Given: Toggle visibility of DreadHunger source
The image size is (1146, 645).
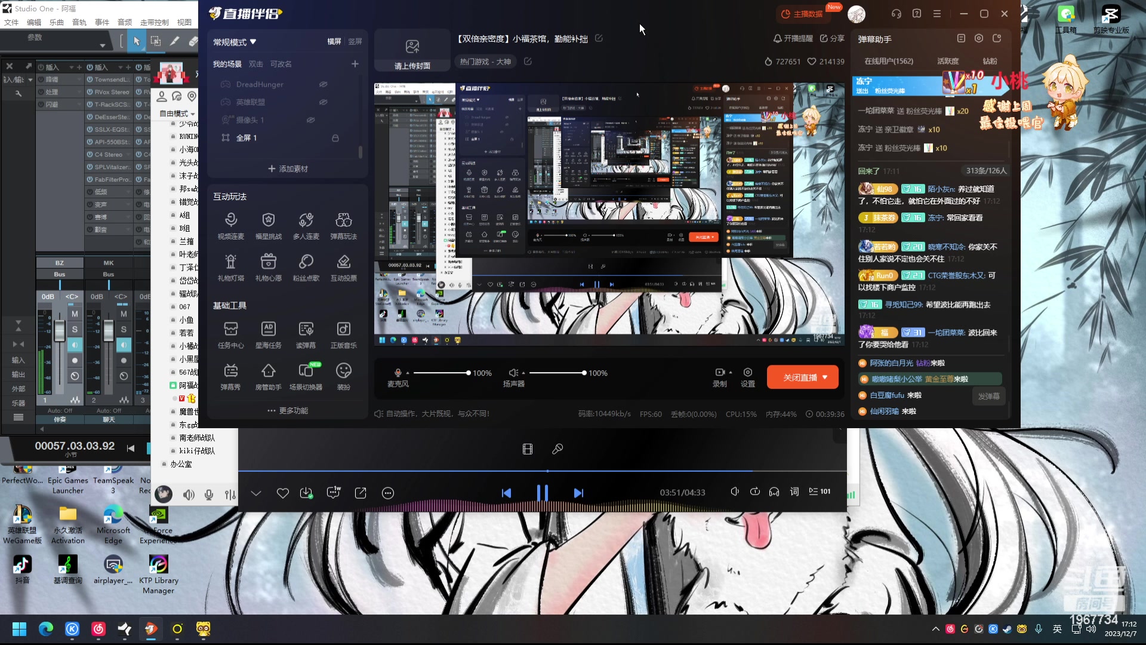Looking at the screenshot, I should (323, 84).
